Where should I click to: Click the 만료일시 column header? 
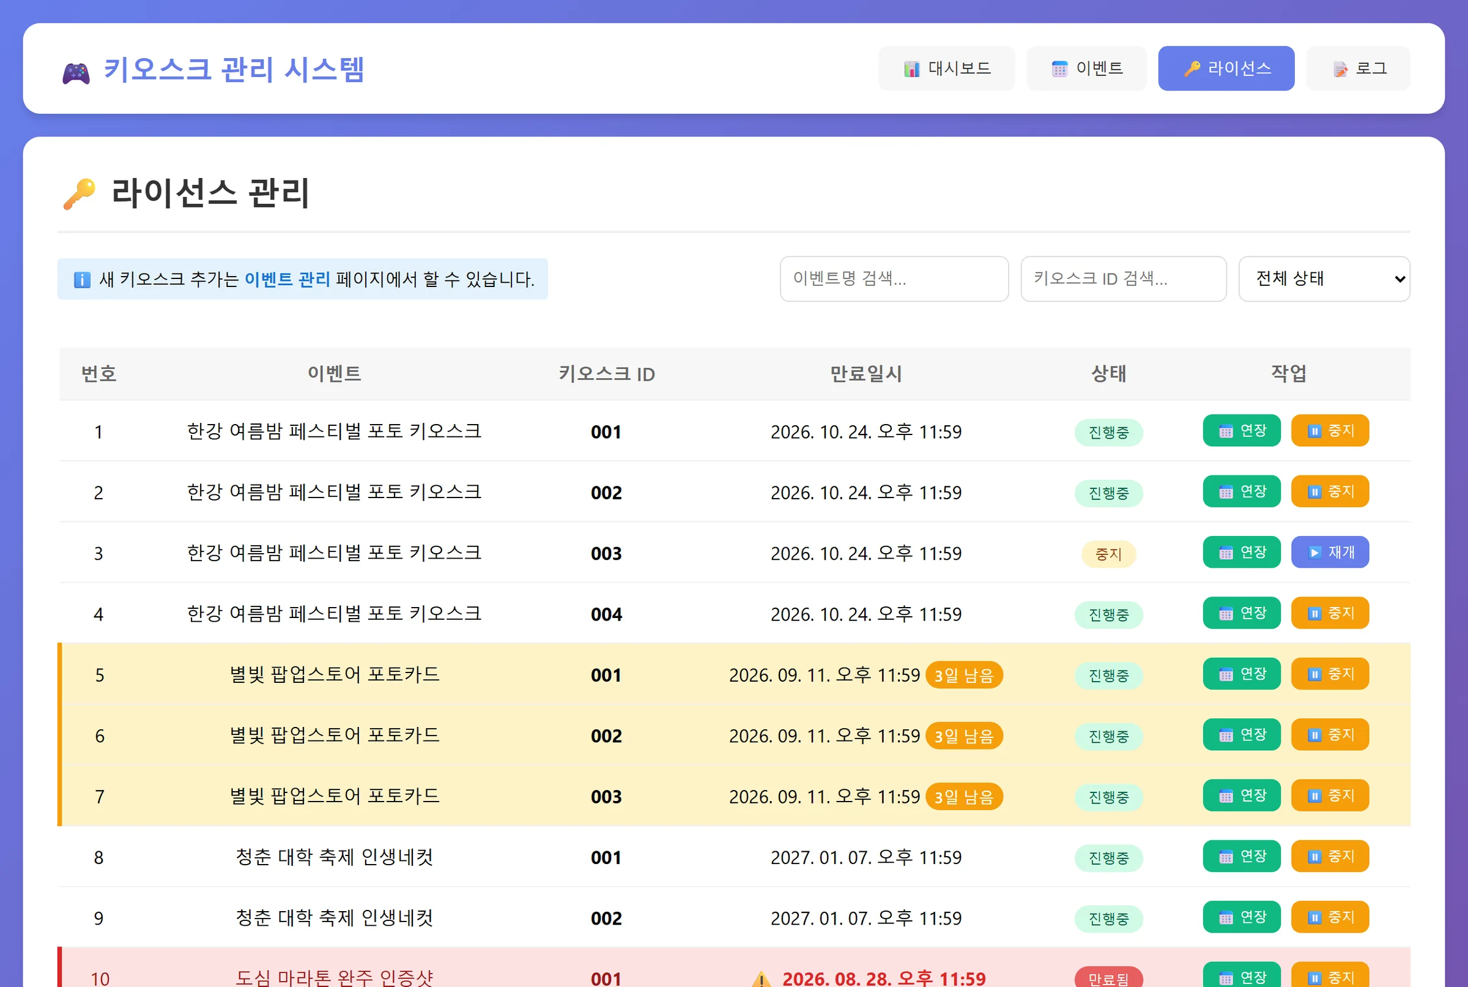[x=866, y=374]
